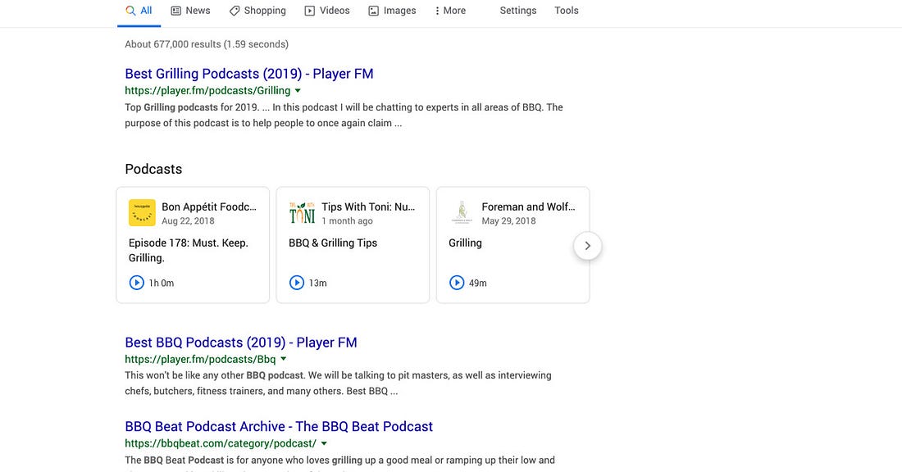
Task: Expand options arrow for player.fm/podcasts/Grilling URL
Action: tap(298, 91)
